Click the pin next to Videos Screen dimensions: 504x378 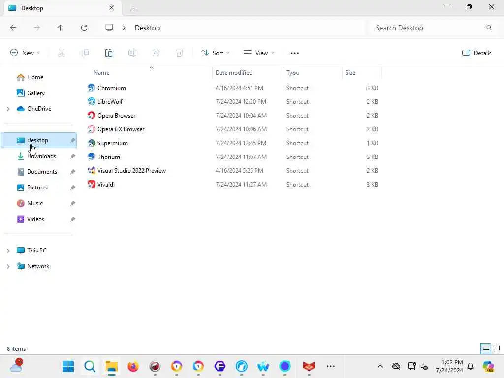[x=73, y=219]
